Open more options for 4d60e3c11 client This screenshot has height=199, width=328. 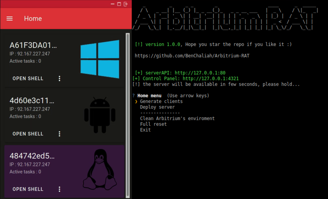pyautogui.click(x=59, y=134)
